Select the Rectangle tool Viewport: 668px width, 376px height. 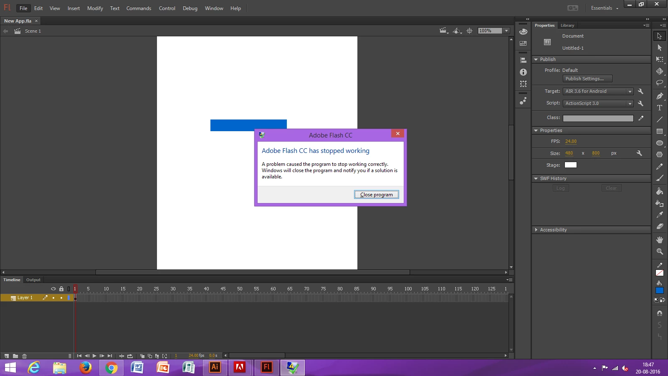point(660,131)
